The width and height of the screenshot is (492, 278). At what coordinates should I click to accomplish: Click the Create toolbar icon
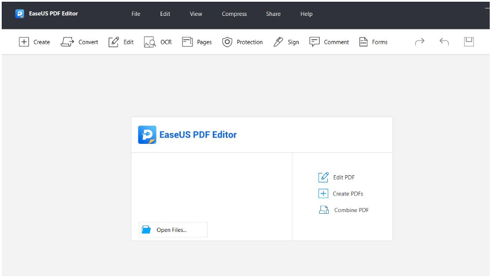click(x=24, y=42)
